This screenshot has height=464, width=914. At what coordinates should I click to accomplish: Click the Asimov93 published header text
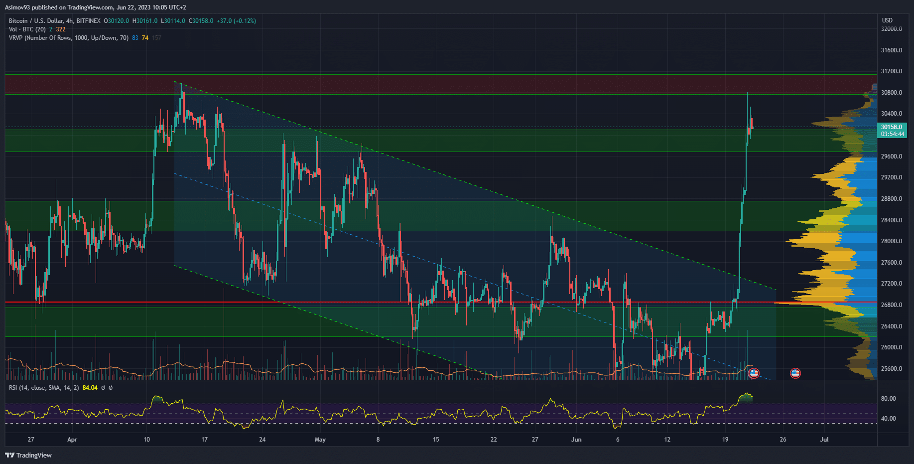pyautogui.click(x=96, y=7)
